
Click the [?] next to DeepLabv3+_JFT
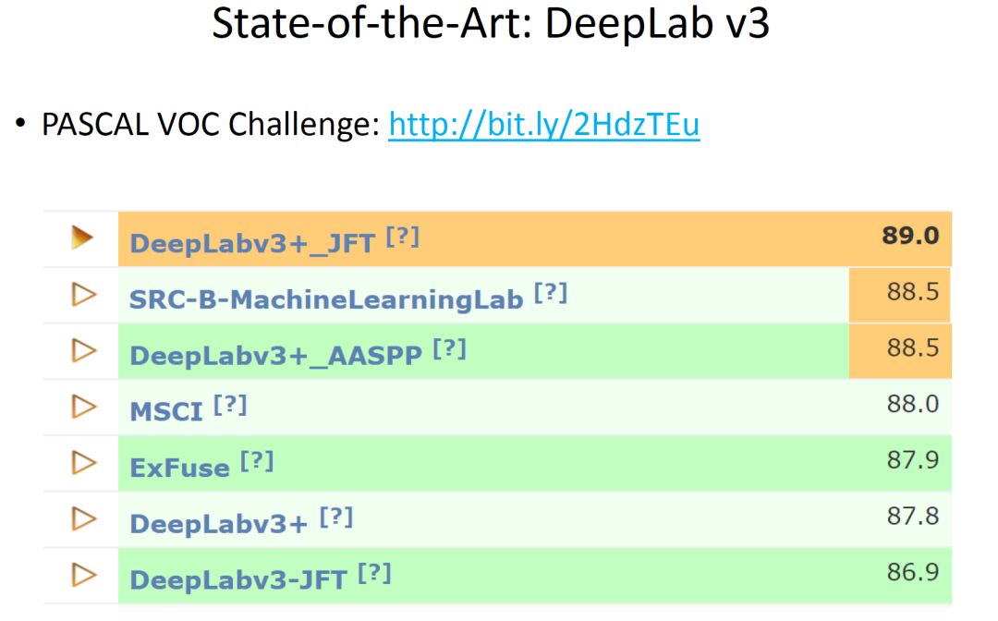tap(403, 237)
